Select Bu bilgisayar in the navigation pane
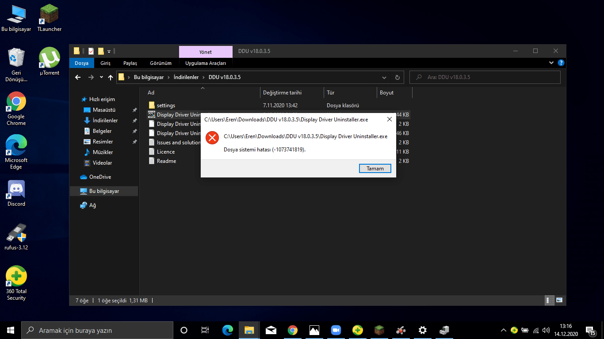This screenshot has height=339, width=604. point(104,191)
